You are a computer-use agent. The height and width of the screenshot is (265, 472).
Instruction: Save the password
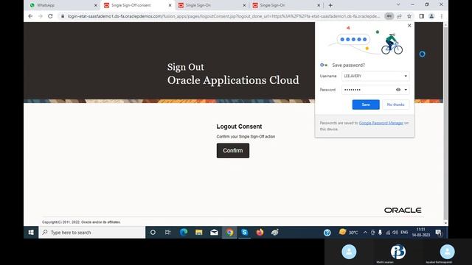pos(366,105)
